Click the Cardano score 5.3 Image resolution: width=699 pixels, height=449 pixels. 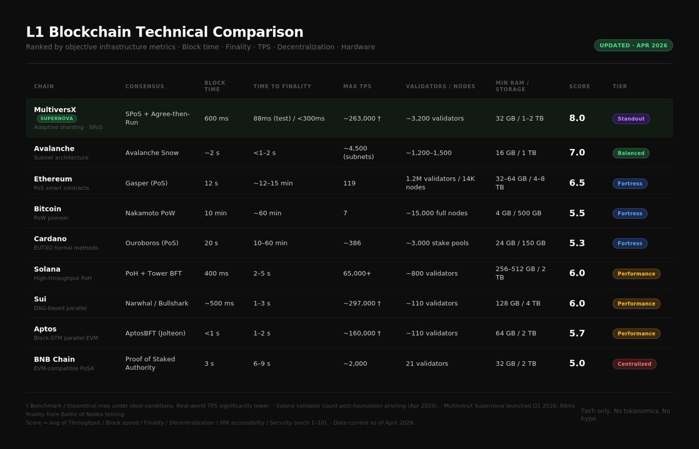pos(577,243)
